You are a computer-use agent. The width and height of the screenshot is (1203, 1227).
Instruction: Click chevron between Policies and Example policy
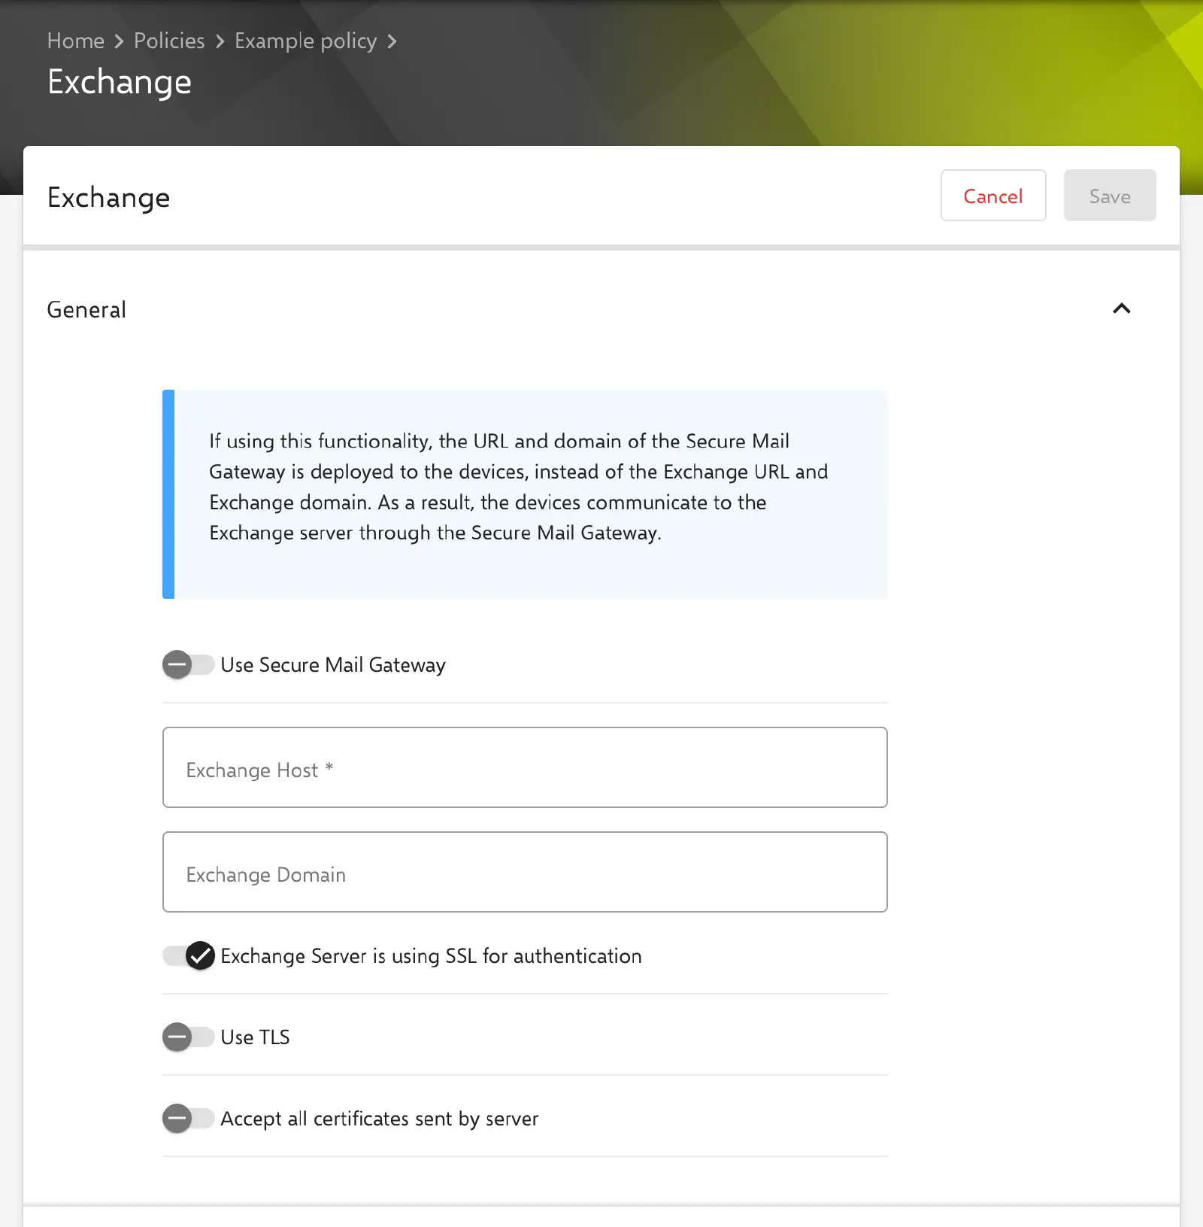[220, 41]
